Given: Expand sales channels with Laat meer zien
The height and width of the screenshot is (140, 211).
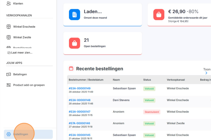Looking at the screenshot, I should coord(21,53).
